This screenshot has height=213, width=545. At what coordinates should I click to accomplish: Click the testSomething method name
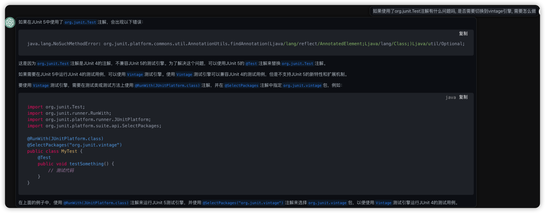86,164
